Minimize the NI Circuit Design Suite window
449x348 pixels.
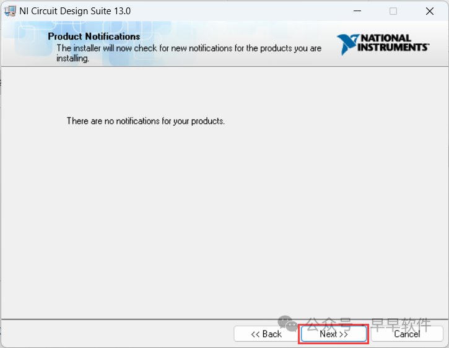click(x=357, y=11)
